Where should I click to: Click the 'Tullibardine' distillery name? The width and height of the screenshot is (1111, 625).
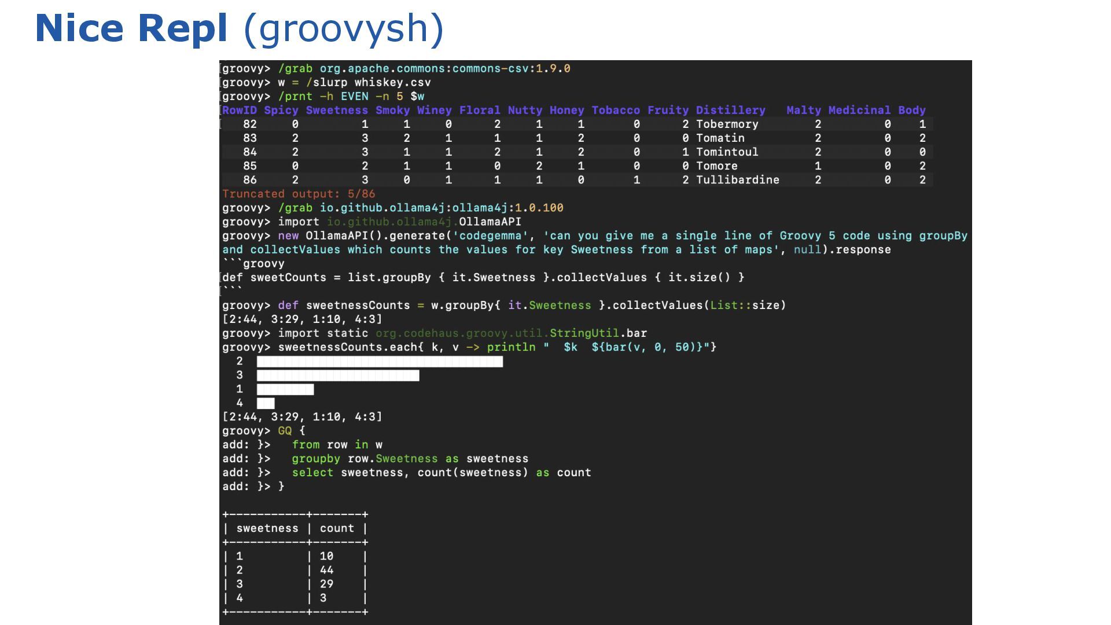(737, 179)
